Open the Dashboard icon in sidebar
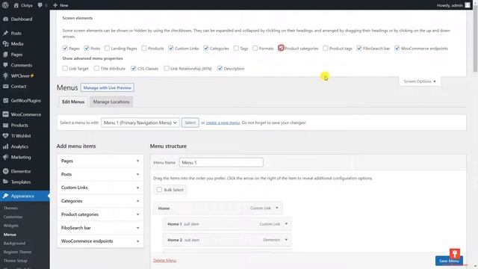 (x=5, y=19)
